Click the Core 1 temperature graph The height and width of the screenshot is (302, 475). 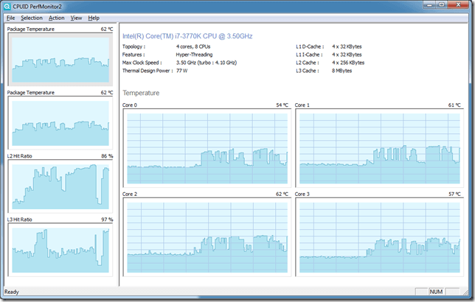tap(379, 148)
